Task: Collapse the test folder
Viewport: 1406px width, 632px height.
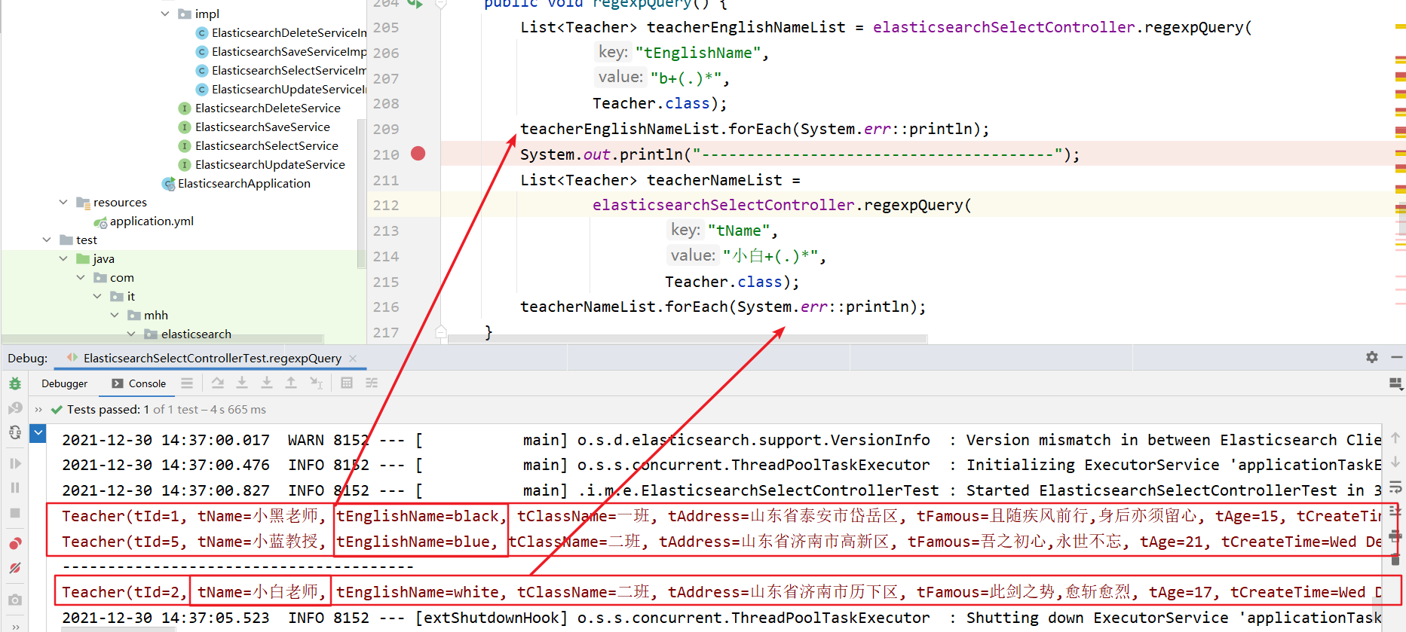Action: coord(47,240)
